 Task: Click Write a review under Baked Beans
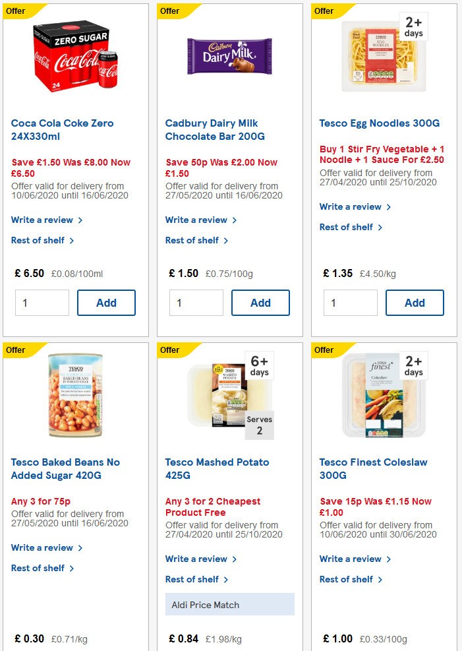click(x=43, y=547)
